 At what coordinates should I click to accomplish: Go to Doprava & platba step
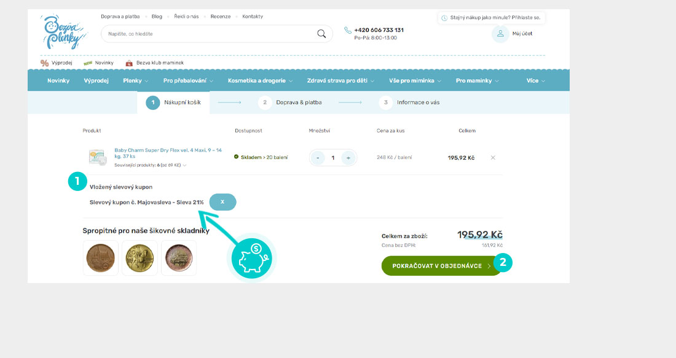point(291,103)
